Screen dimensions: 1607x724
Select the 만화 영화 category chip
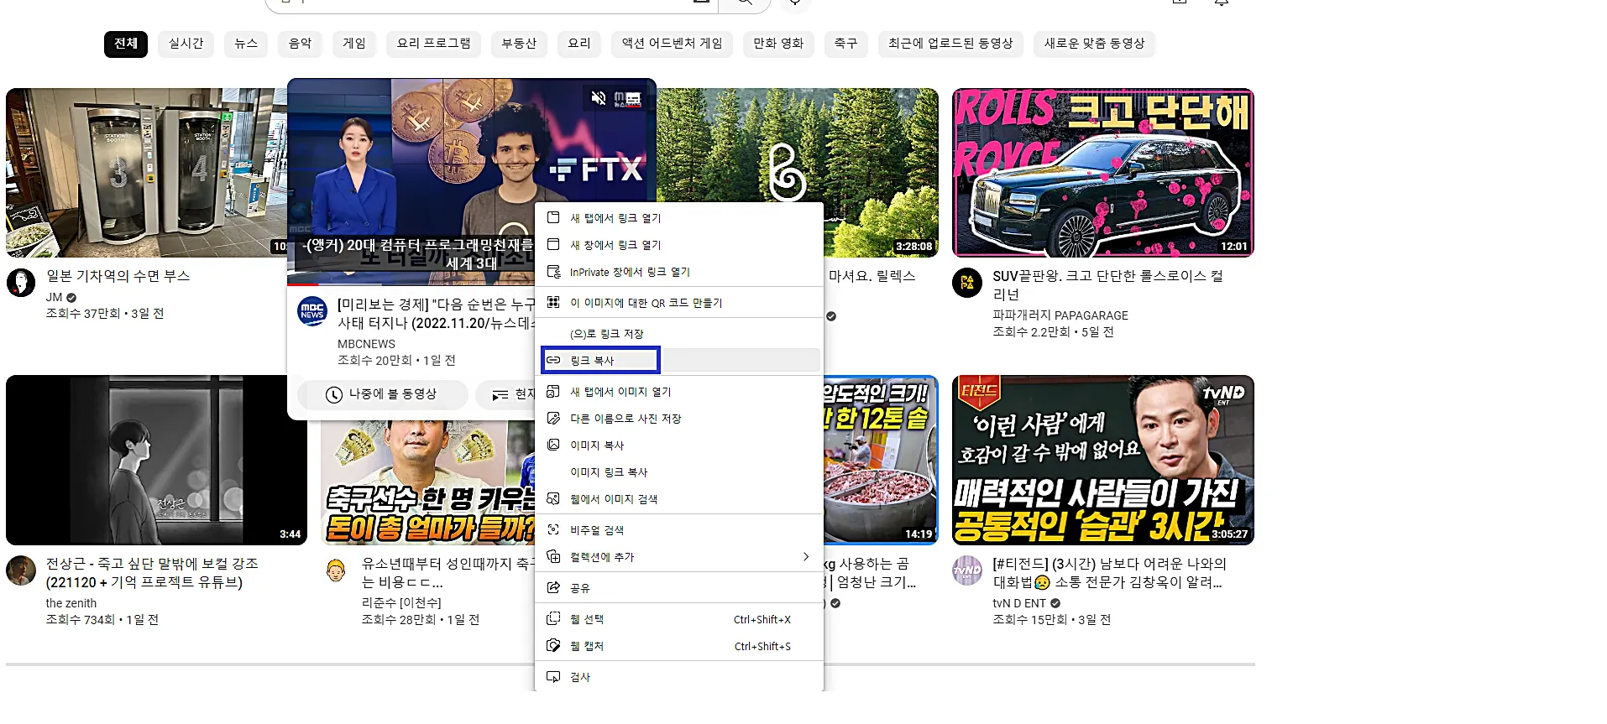(x=778, y=44)
